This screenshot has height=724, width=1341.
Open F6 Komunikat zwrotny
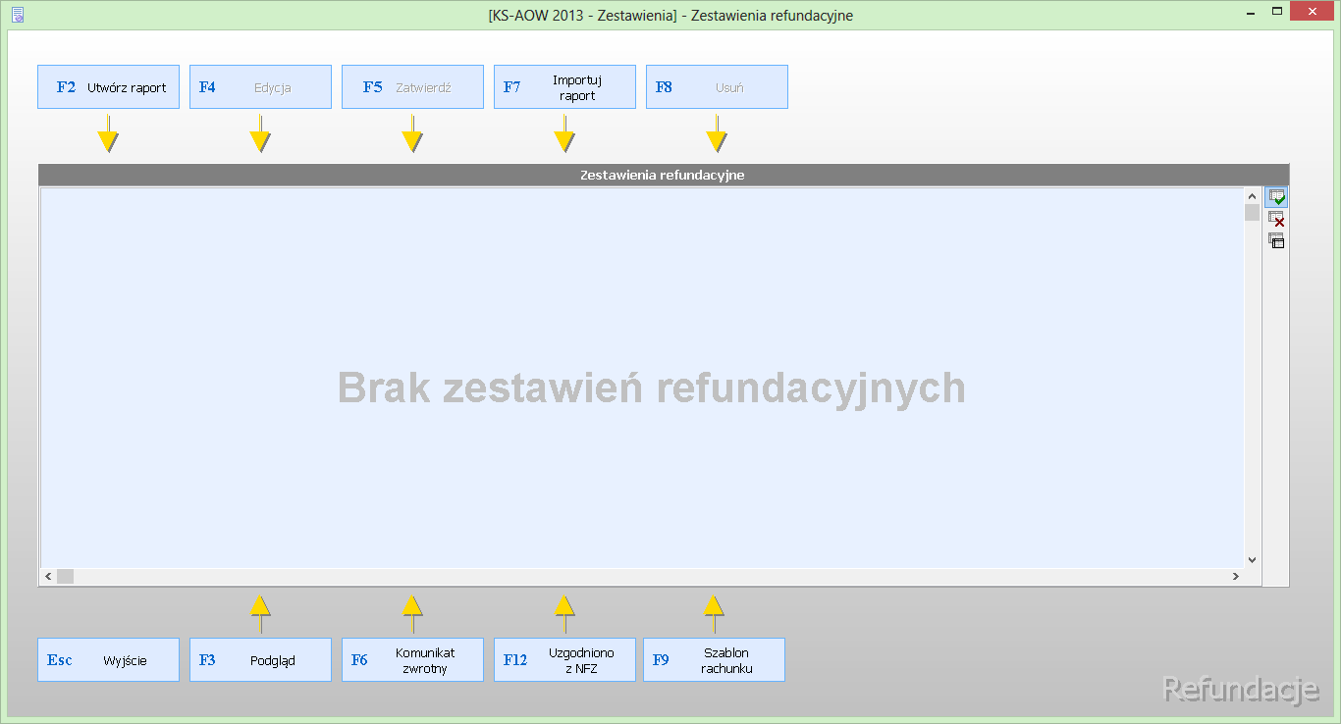click(412, 660)
